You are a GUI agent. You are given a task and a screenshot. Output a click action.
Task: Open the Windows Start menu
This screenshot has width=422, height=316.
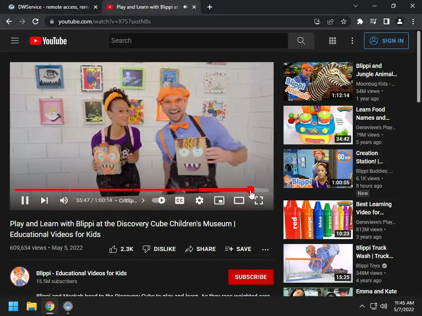pyautogui.click(x=13, y=306)
